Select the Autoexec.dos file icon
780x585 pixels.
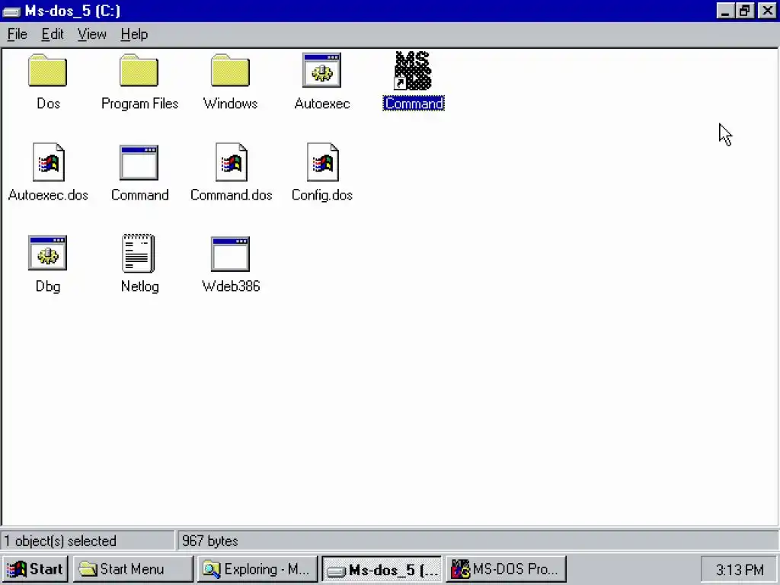48,162
